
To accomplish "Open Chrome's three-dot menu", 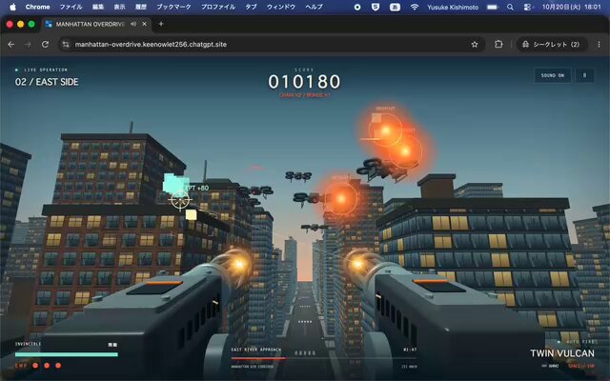I will (599, 45).
